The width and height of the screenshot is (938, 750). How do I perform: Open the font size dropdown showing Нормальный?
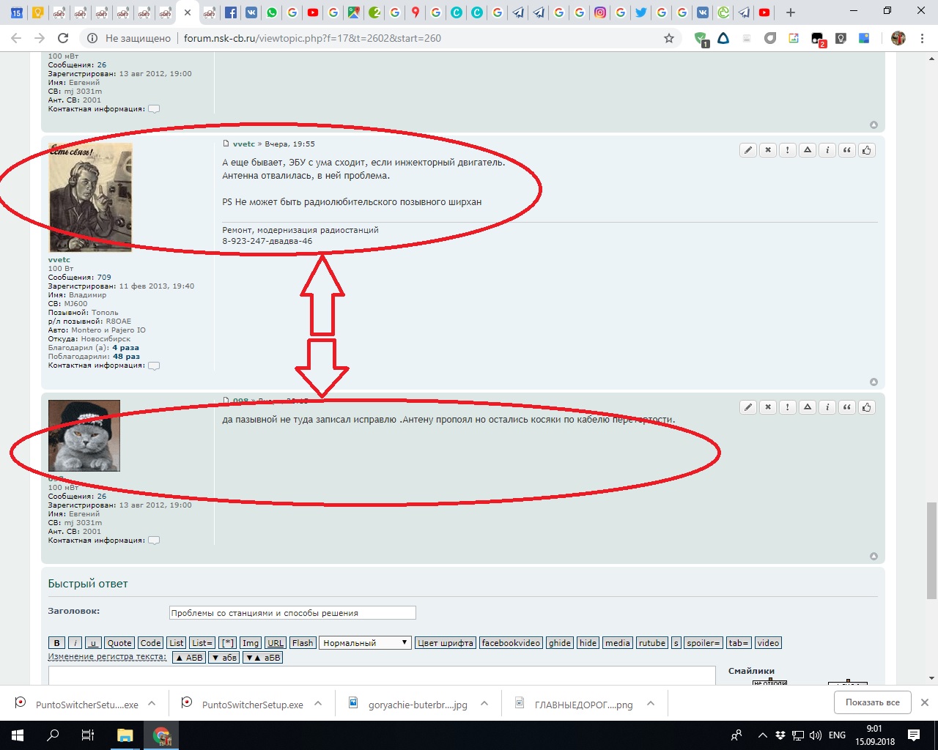click(365, 643)
